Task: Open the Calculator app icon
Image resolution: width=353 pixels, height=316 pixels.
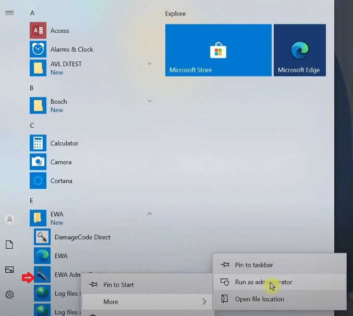Action: [x=38, y=143]
